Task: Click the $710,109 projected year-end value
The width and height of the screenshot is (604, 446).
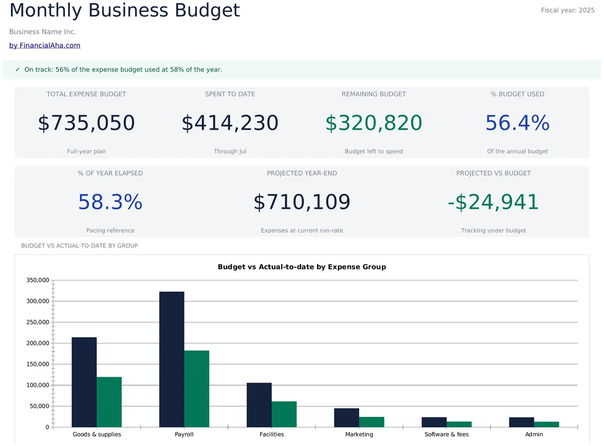Action: [x=302, y=202]
